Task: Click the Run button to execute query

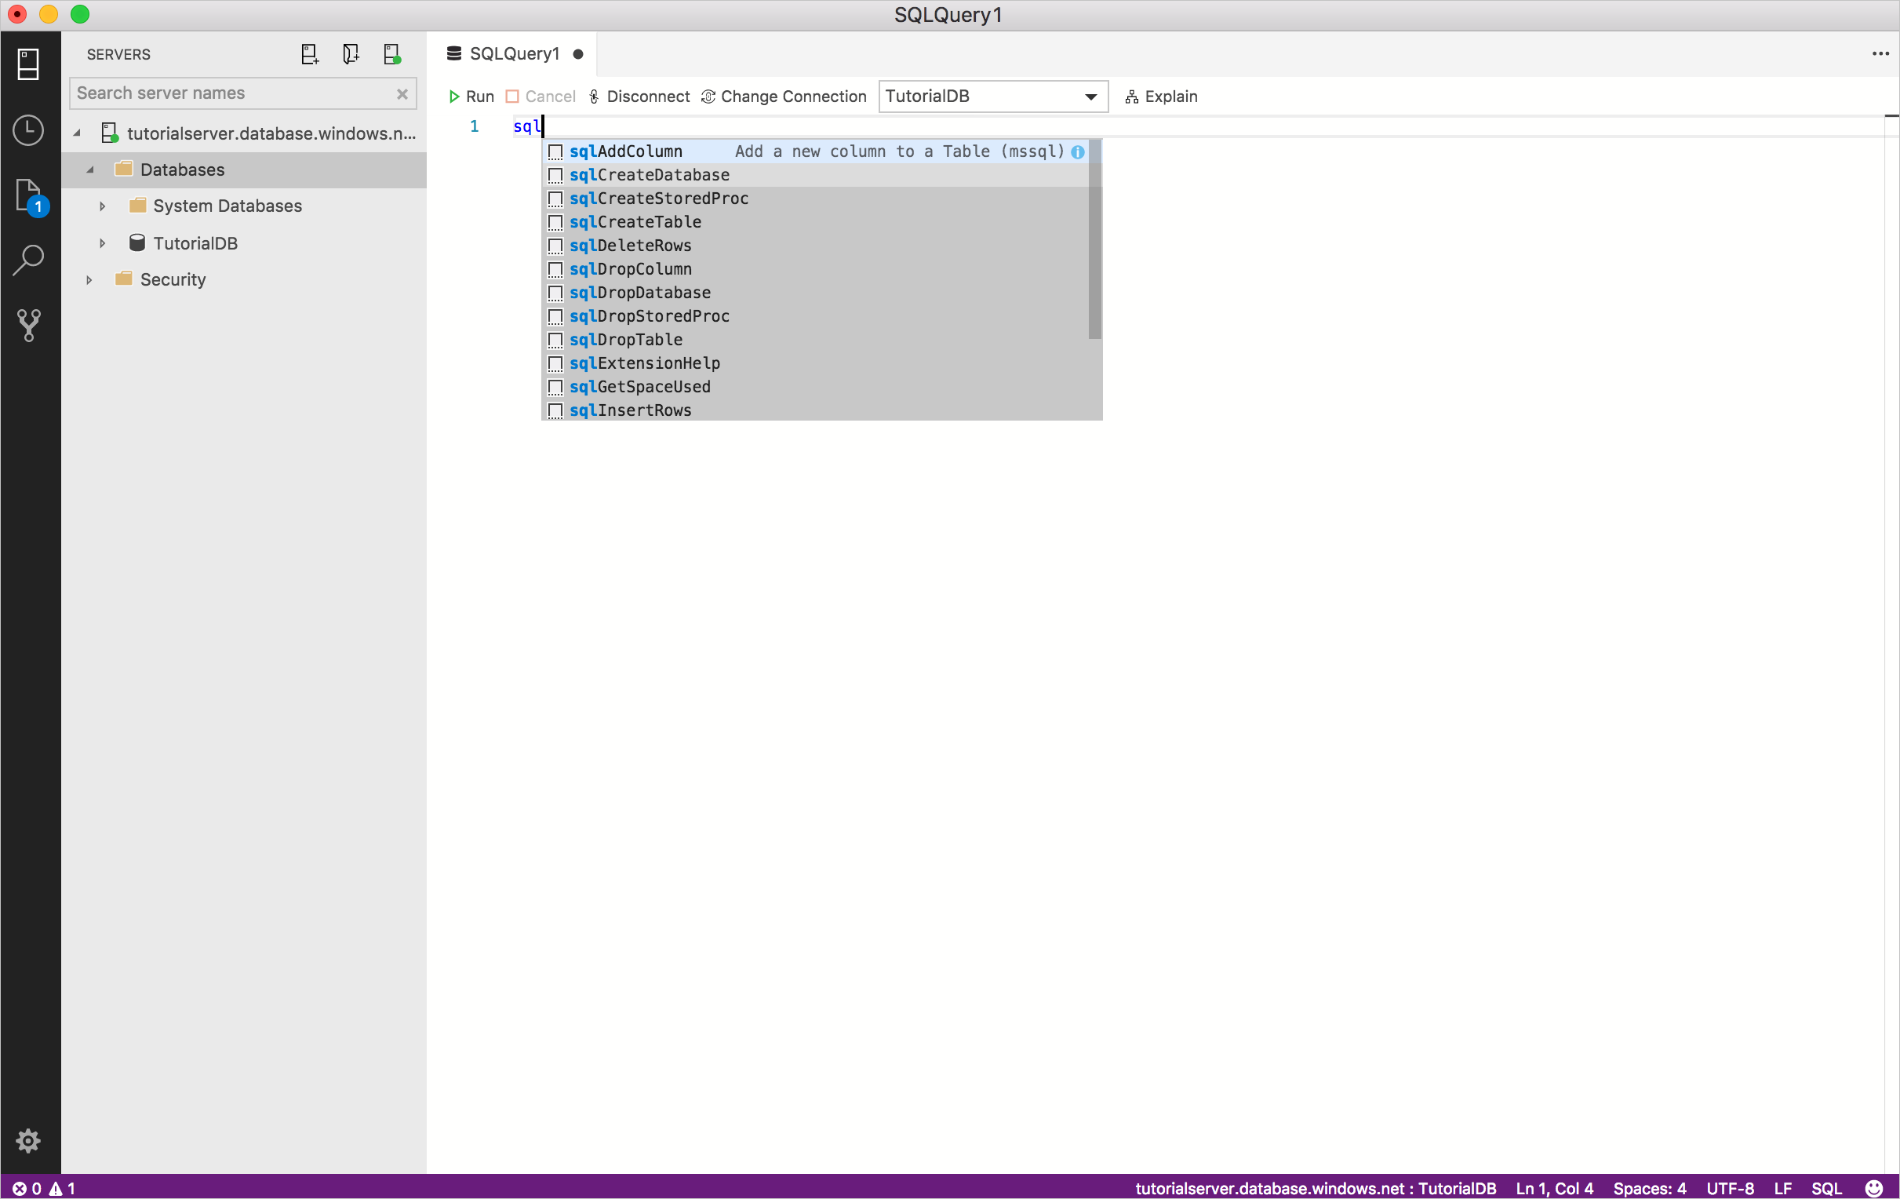Action: (471, 95)
